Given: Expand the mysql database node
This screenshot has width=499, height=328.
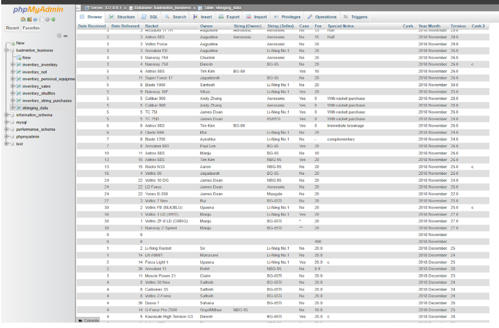Looking at the screenshot, I should [x=6, y=122].
